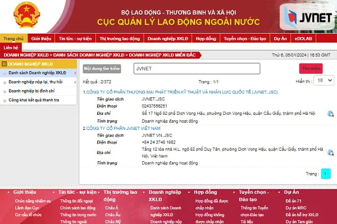
Task: Click red arrow beside Danh sách Doanh nghiệp XKLĐ
Action: click(x=75, y=73)
